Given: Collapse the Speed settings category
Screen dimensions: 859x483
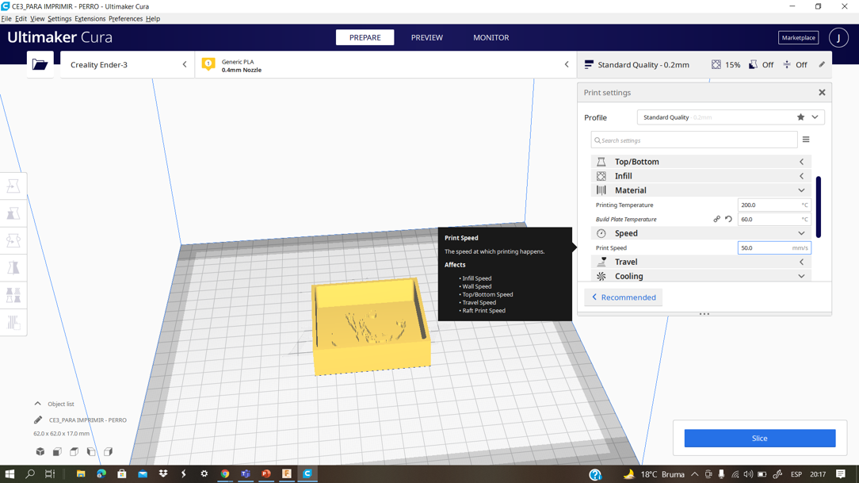Looking at the screenshot, I should [x=701, y=233].
